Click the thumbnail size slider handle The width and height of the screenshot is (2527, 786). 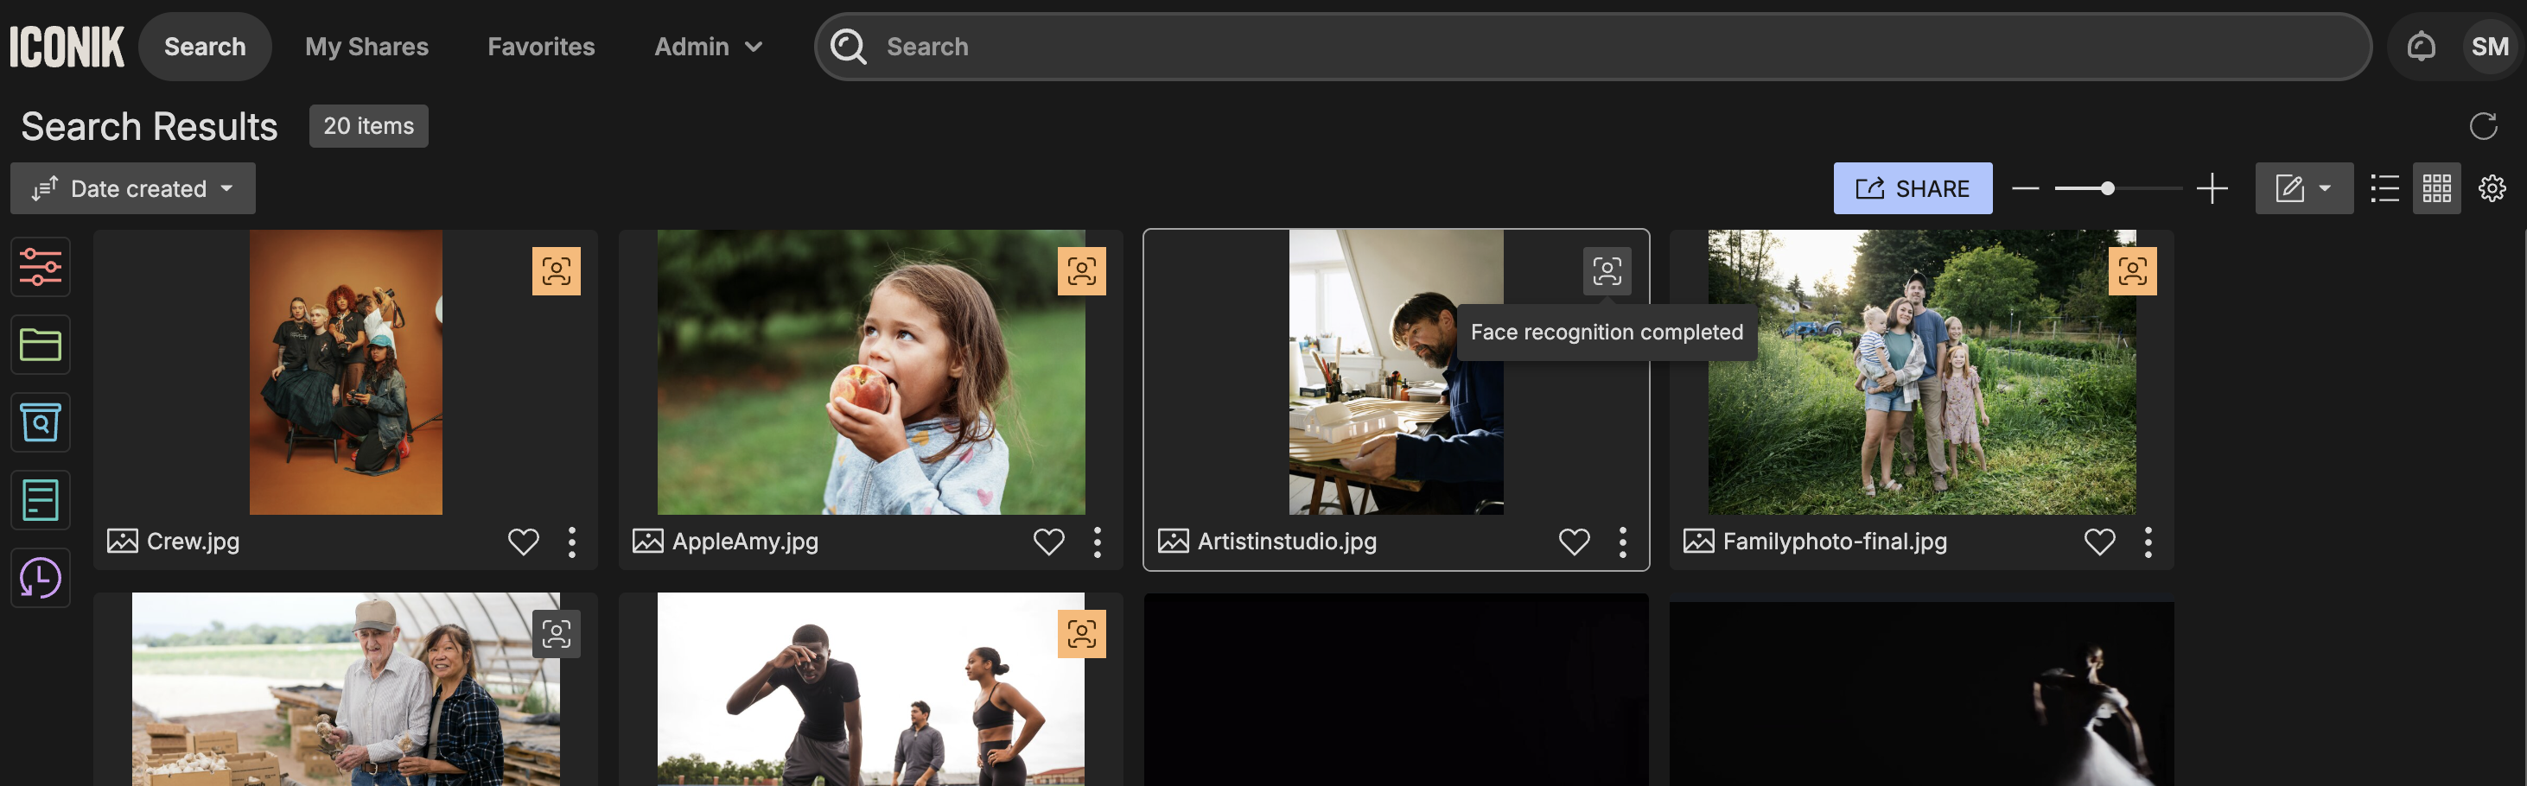[2106, 188]
